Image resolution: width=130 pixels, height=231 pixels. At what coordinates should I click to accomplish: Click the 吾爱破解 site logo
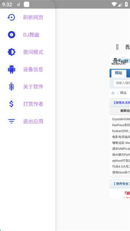click(121, 62)
